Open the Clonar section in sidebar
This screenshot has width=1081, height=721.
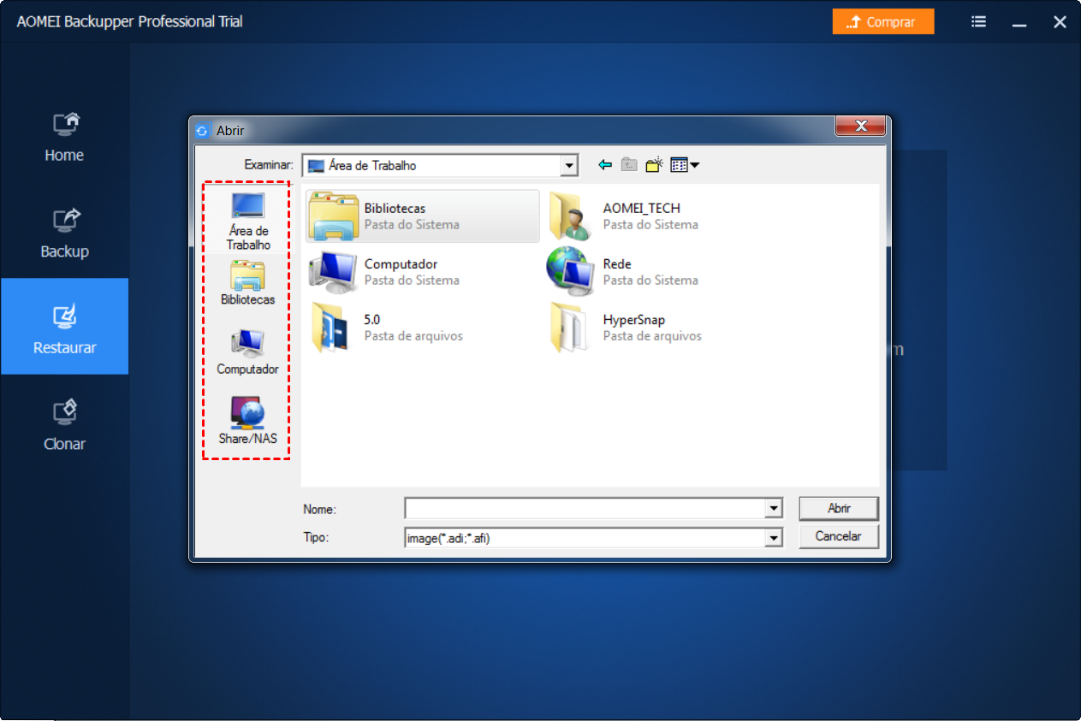click(64, 425)
